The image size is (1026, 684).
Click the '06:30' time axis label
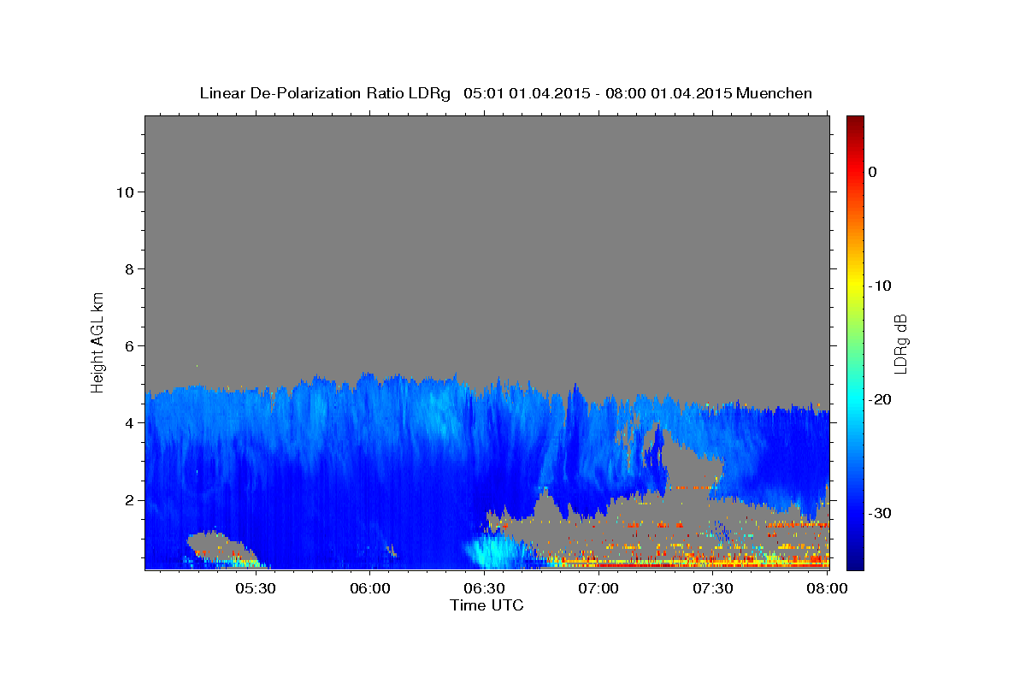(x=484, y=589)
